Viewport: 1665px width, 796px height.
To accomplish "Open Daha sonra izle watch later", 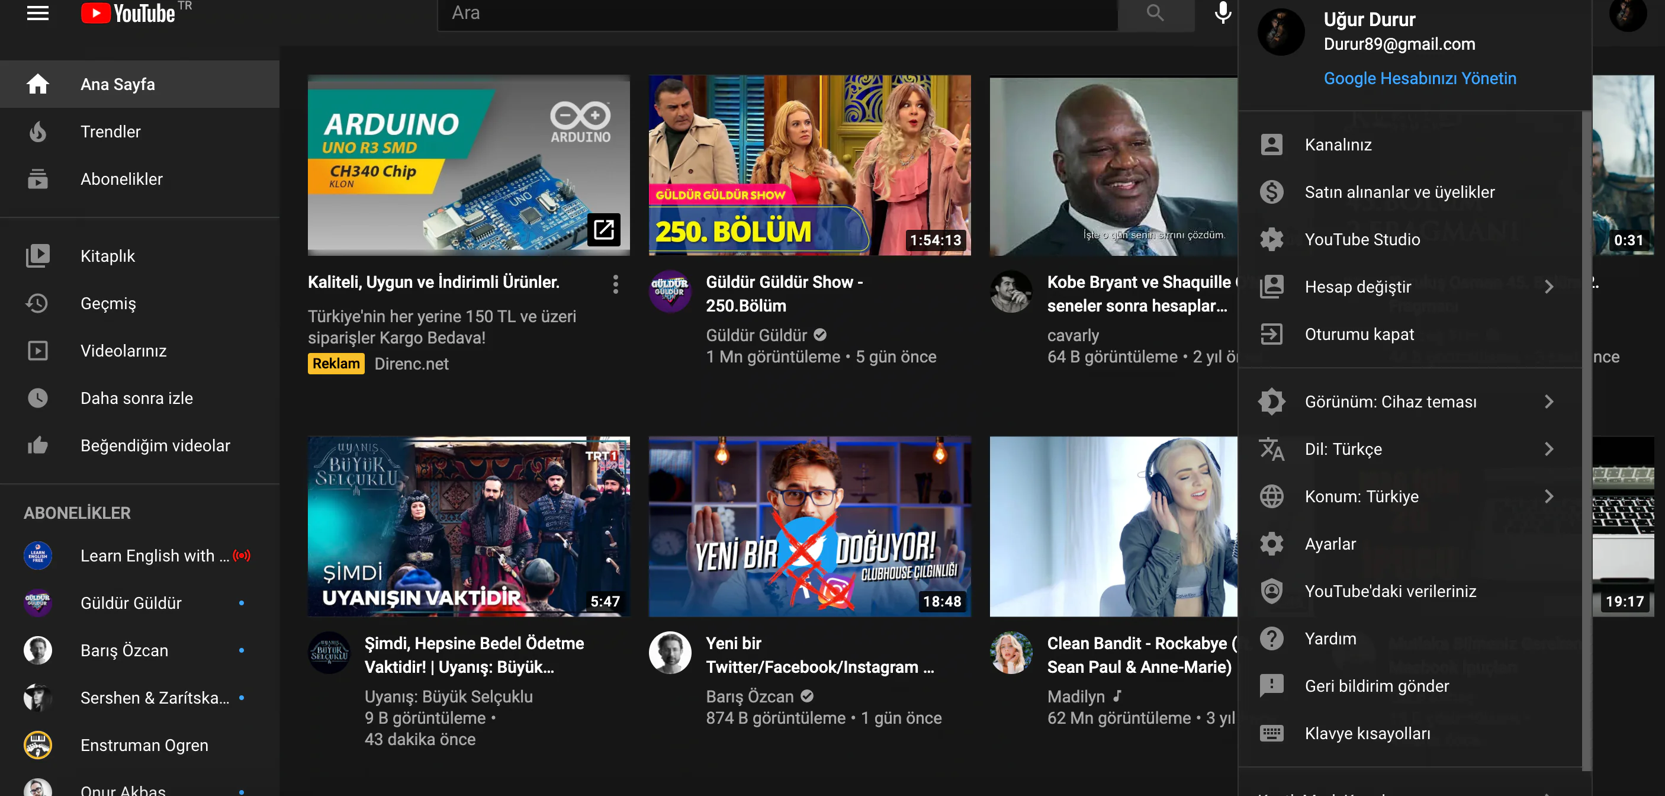I will click(136, 397).
